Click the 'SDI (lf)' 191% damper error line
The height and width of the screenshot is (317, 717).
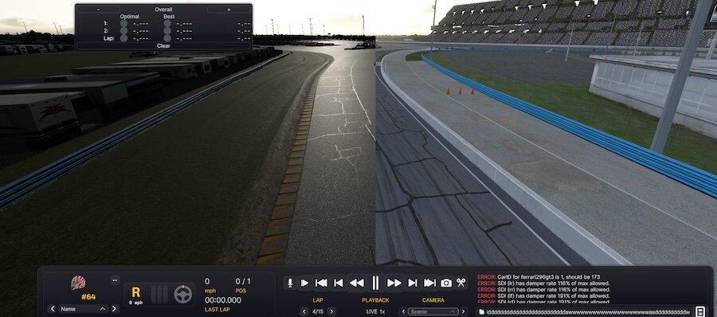point(543,295)
